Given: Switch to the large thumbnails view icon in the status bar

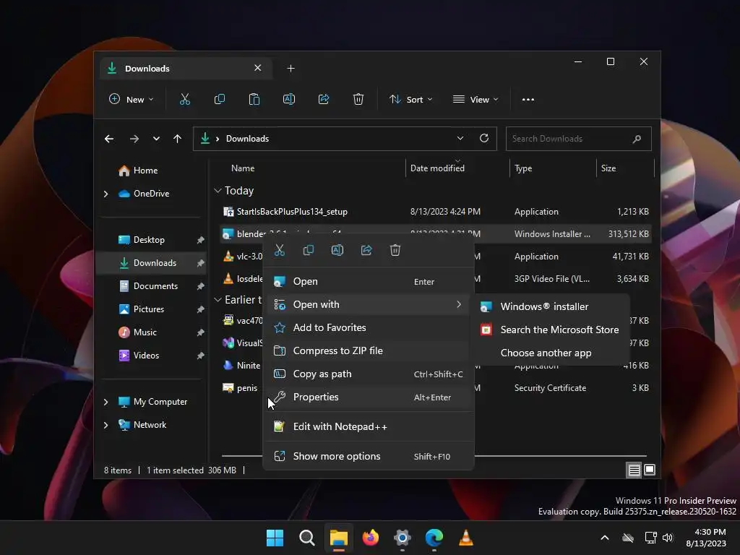Looking at the screenshot, I should [x=650, y=470].
